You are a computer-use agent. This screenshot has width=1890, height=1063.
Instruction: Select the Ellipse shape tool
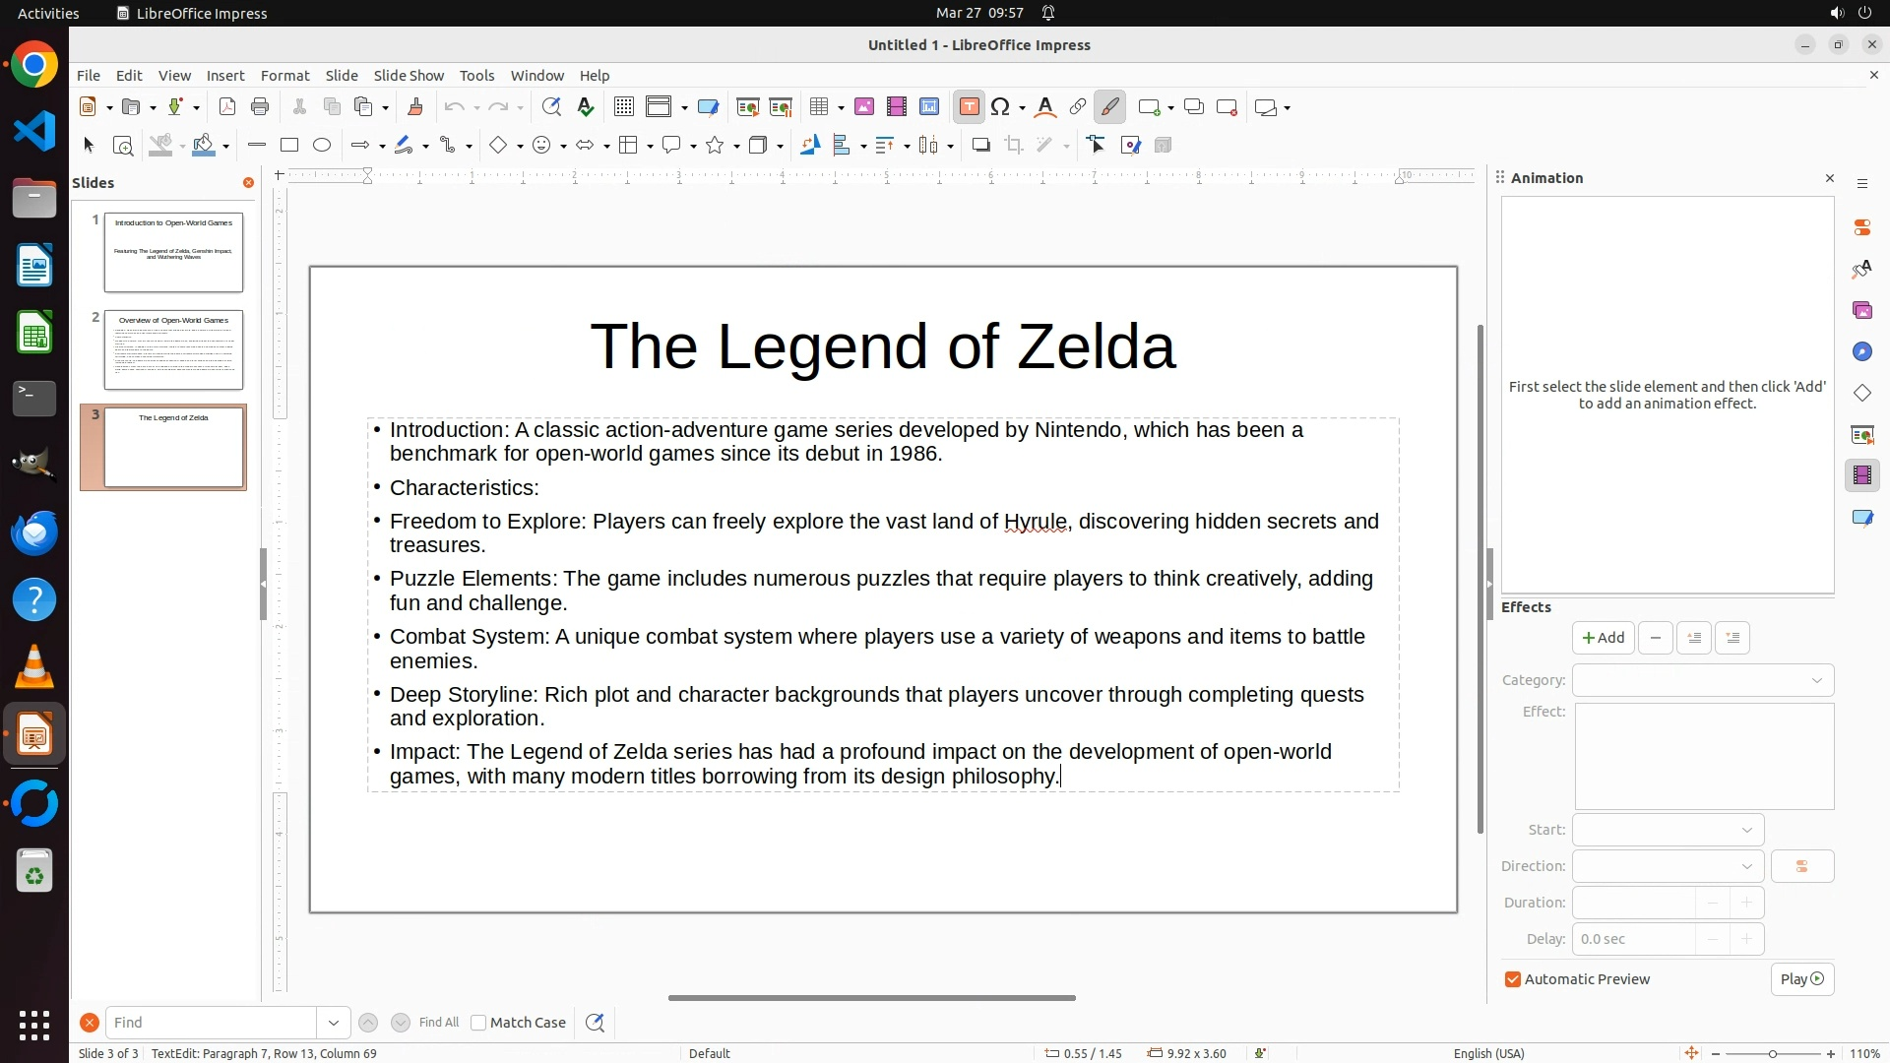click(x=322, y=146)
